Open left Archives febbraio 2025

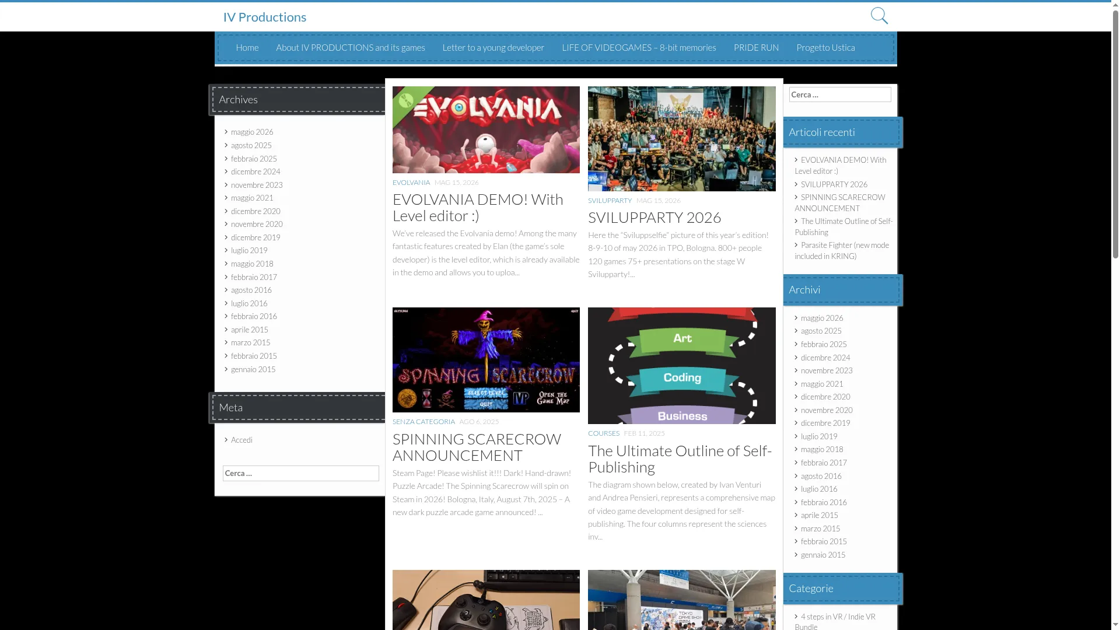pos(254,159)
